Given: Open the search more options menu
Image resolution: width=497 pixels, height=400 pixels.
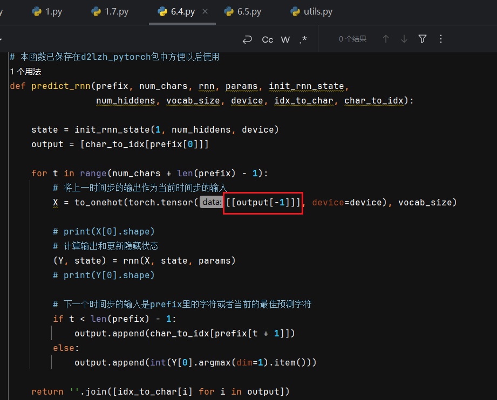Looking at the screenshot, I should pyautogui.click(x=441, y=39).
